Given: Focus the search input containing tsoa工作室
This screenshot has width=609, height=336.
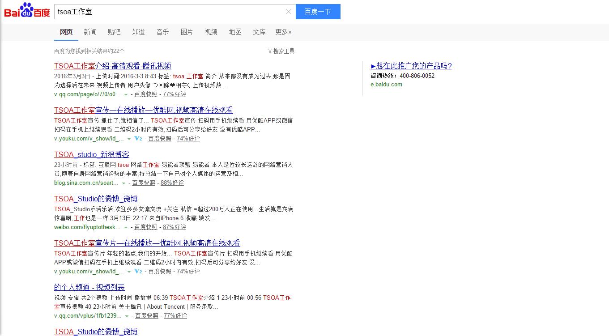Looking at the screenshot, I should (170, 12).
